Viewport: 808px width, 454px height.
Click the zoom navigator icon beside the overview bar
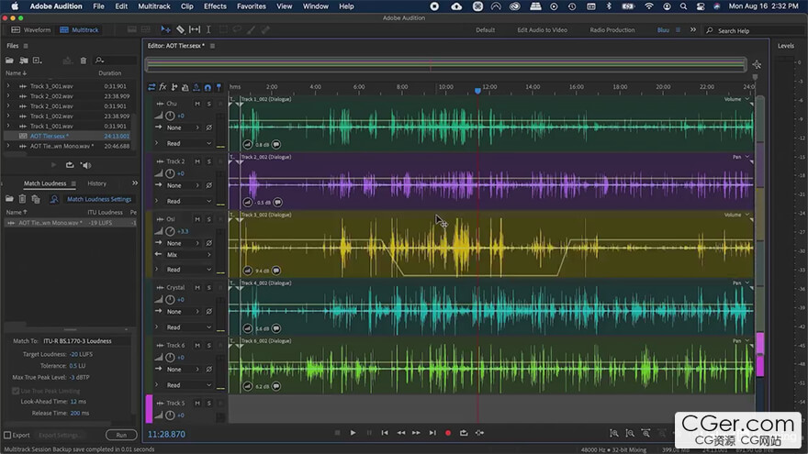(x=757, y=64)
